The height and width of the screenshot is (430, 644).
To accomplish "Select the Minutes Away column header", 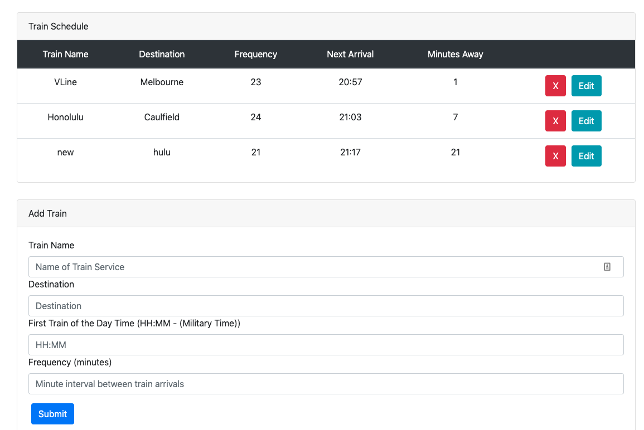I will 455,54.
